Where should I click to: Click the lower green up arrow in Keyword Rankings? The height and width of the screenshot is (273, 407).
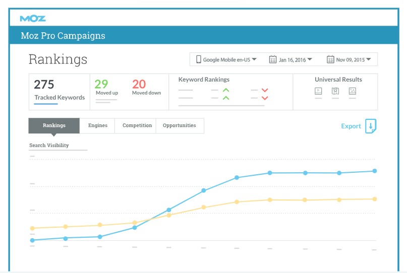(x=226, y=98)
